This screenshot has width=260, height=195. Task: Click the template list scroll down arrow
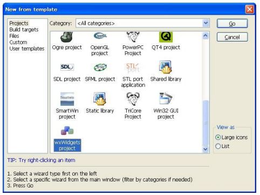[x=206, y=149]
